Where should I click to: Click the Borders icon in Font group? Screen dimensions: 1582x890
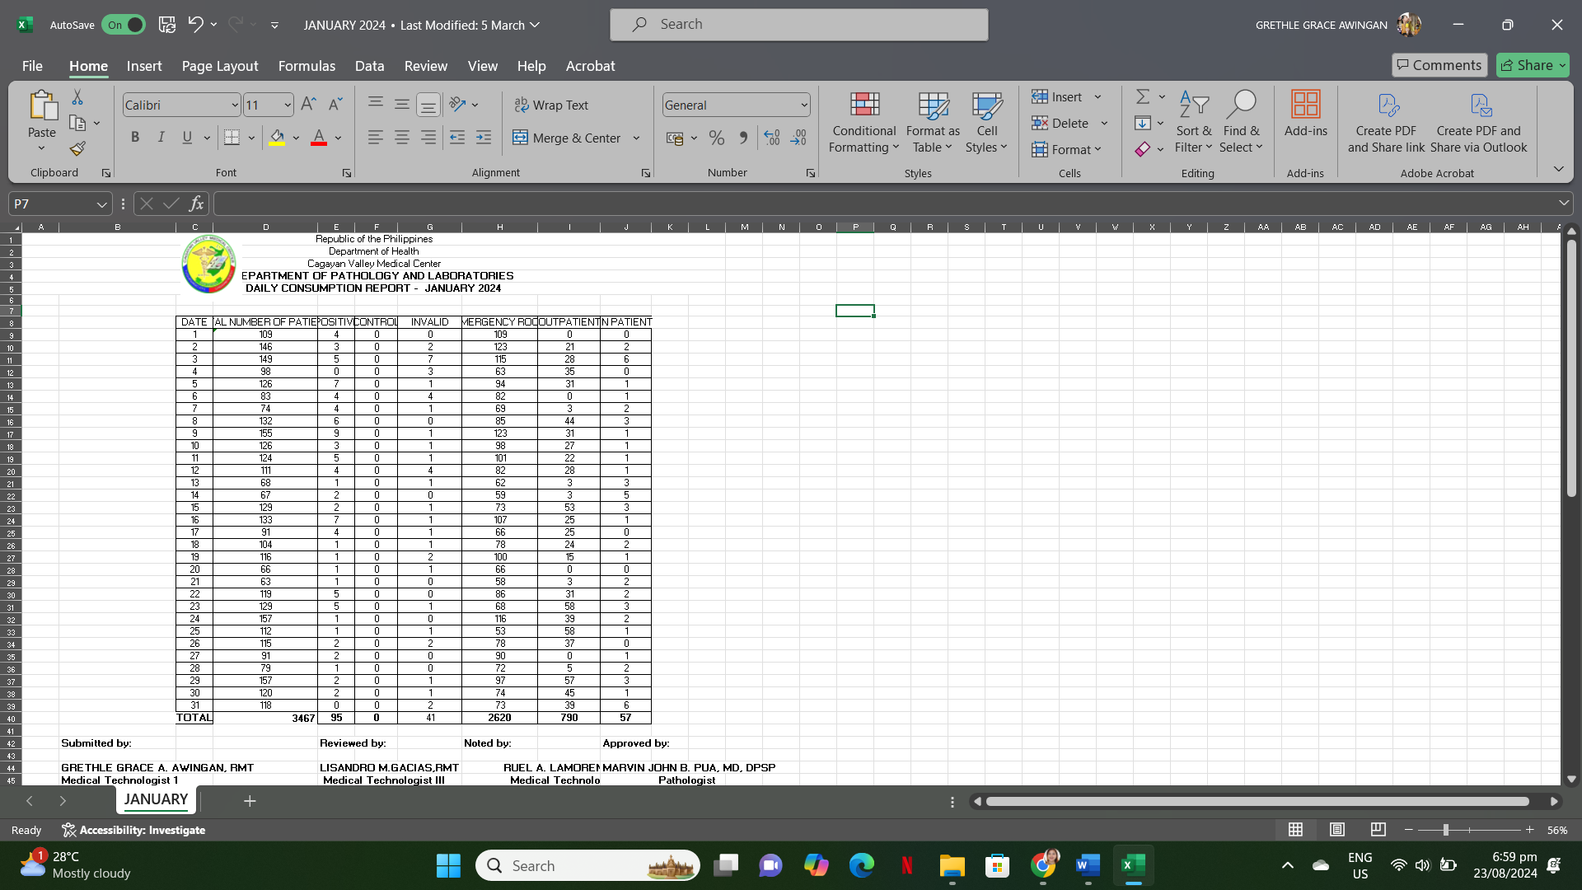point(232,138)
